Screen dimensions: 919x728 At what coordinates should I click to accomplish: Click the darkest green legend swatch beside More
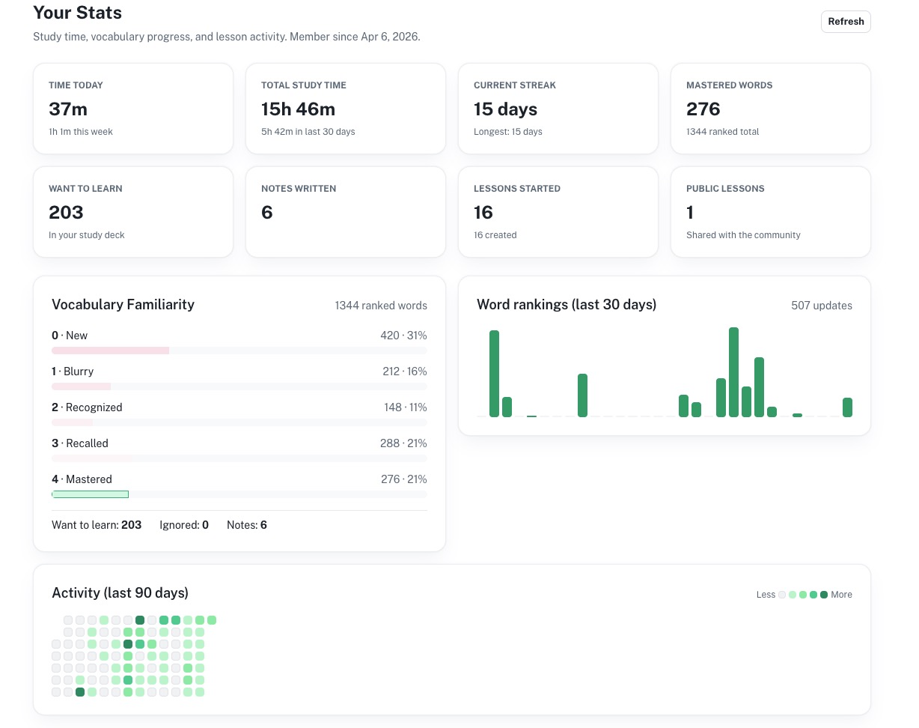824,595
